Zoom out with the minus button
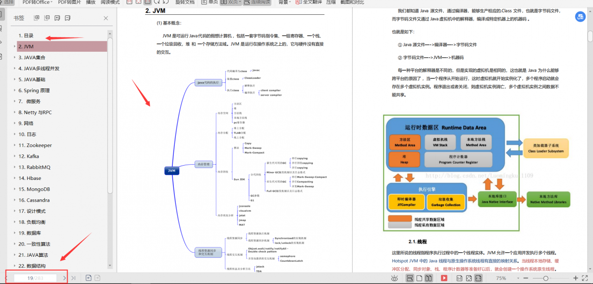Viewport: 593px width, 284px height. click(526, 278)
